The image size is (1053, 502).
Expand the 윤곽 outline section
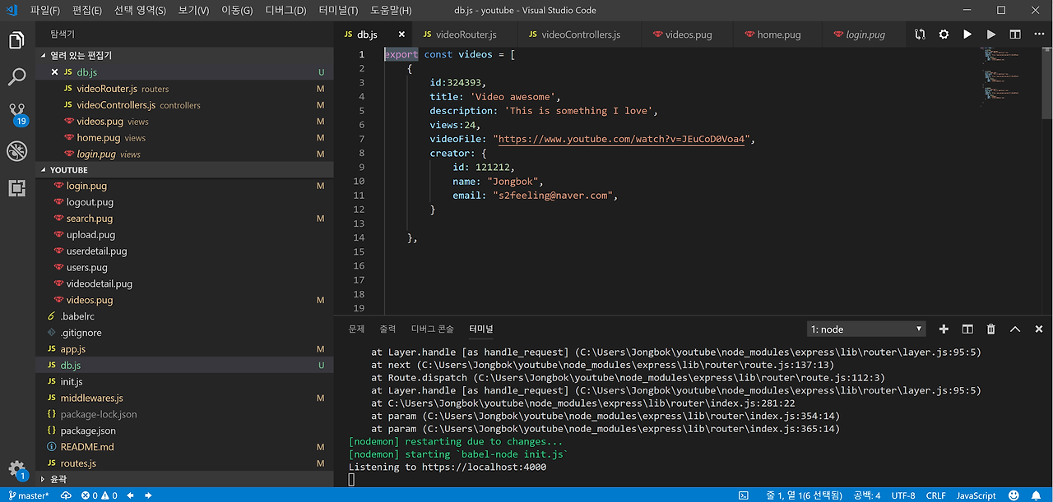pos(58,479)
